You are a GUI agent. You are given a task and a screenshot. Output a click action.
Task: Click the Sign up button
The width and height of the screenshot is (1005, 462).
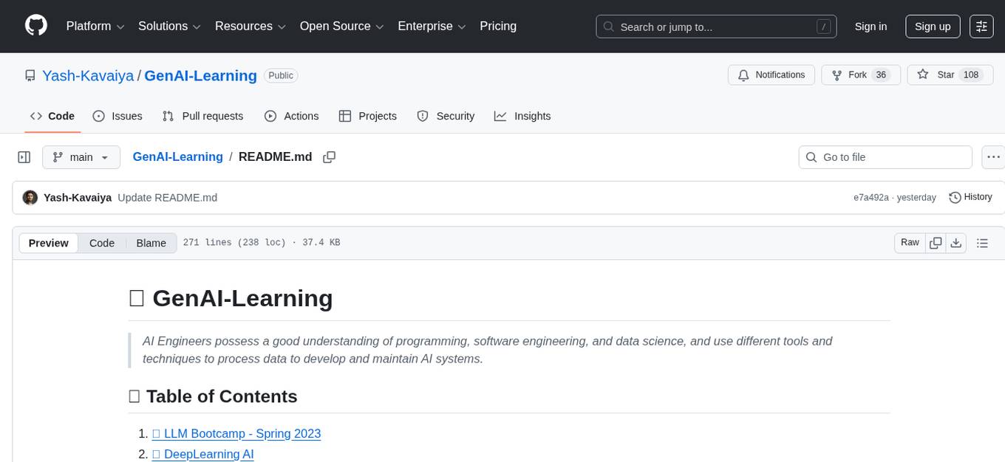click(x=932, y=26)
